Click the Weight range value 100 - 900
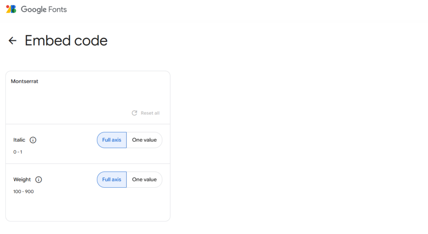This screenshot has width=428, height=234. [23, 192]
